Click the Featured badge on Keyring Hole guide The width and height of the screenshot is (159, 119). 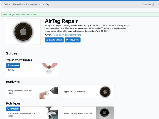[x=13, y=109]
